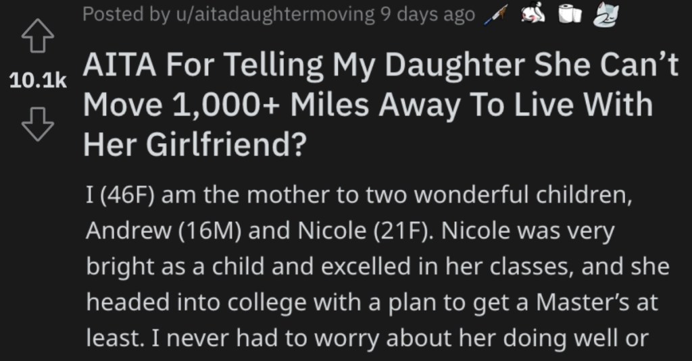692x361 pixels.
Task: Click the 9 days ago timestamp
Action: point(428,15)
